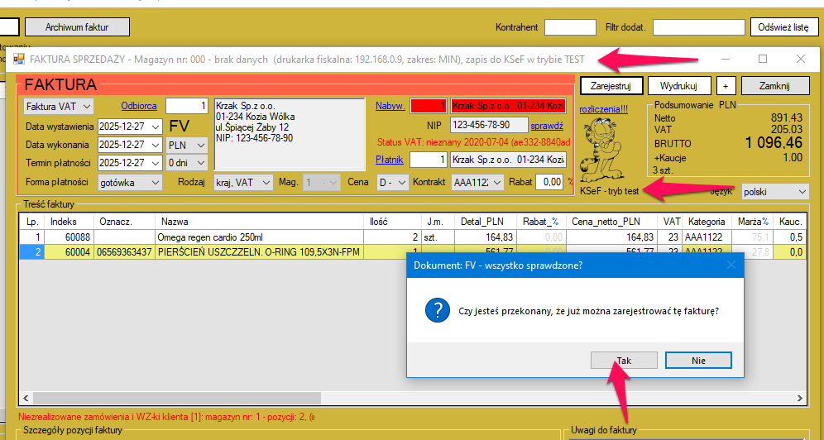
Task: Click the plus button next to Wydrukuj
Action: tap(726, 86)
